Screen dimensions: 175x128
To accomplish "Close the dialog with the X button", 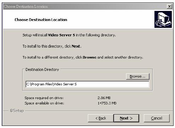I will [x=169, y=6].
